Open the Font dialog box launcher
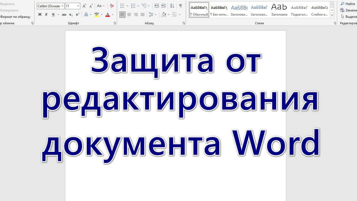 [x=115, y=23]
